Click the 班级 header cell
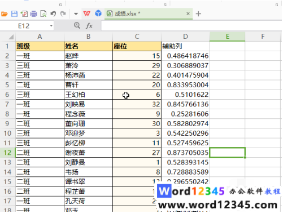This screenshot has width=283, height=214. pyautogui.click(x=40, y=46)
